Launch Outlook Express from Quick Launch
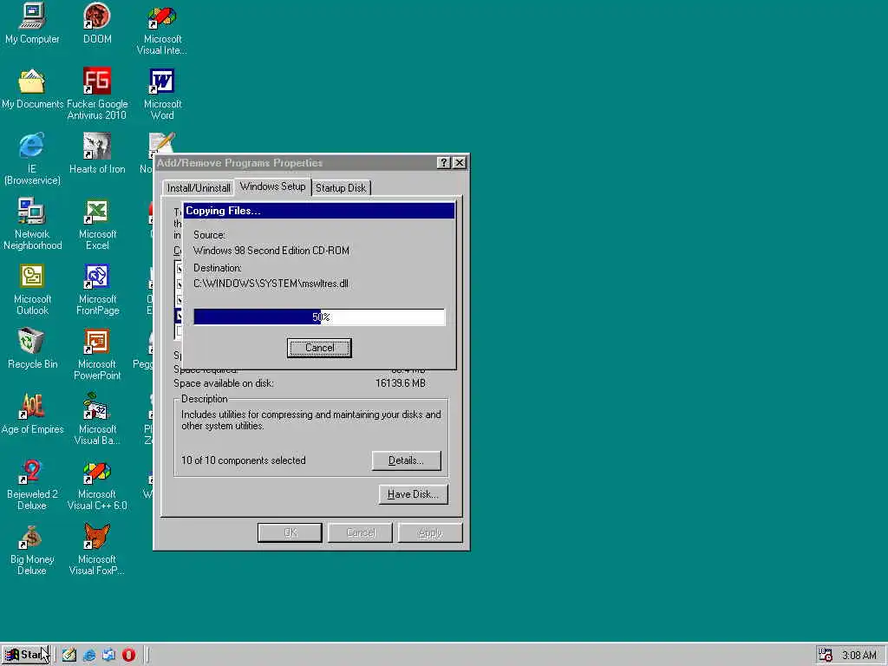The image size is (888, 666). (x=108, y=656)
